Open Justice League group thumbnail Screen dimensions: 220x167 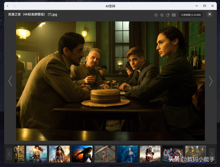pyautogui.click(x=173, y=154)
